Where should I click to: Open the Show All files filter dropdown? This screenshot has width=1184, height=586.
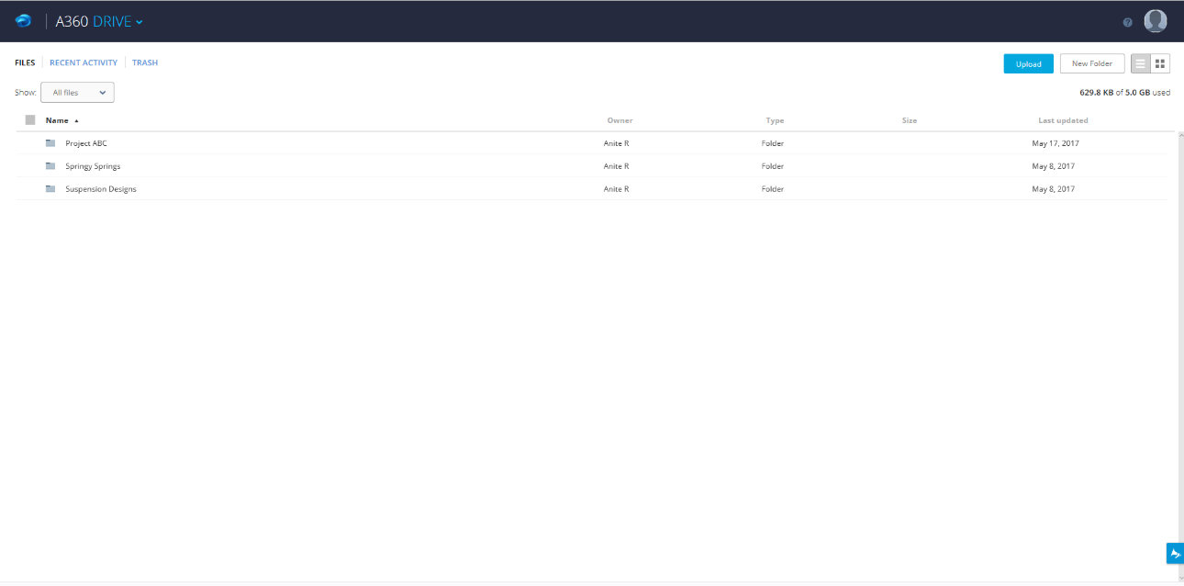77,93
